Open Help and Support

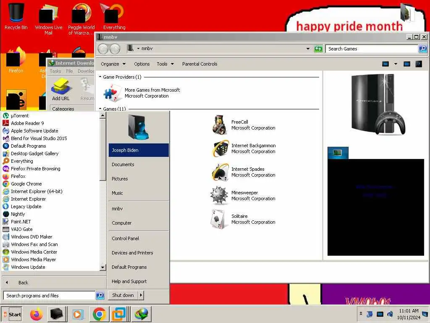click(x=129, y=281)
